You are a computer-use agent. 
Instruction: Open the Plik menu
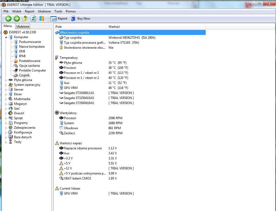(x=6, y=11)
